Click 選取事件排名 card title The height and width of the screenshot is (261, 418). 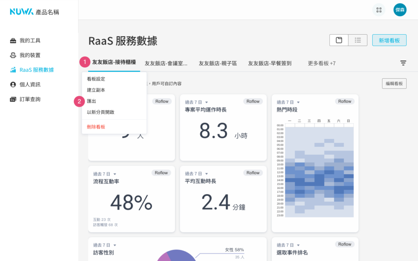pyautogui.click(x=292, y=253)
